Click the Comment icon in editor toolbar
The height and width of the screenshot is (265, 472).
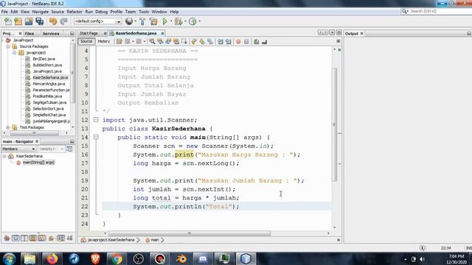(257, 41)
